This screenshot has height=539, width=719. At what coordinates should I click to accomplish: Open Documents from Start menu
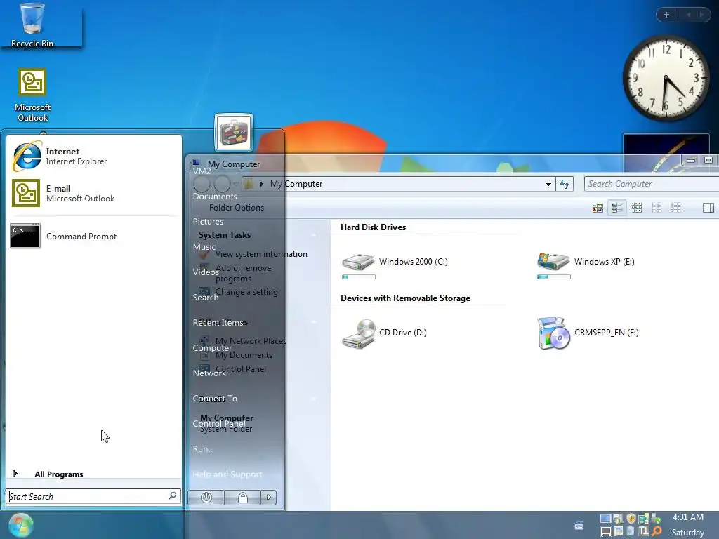click(215, 197)
